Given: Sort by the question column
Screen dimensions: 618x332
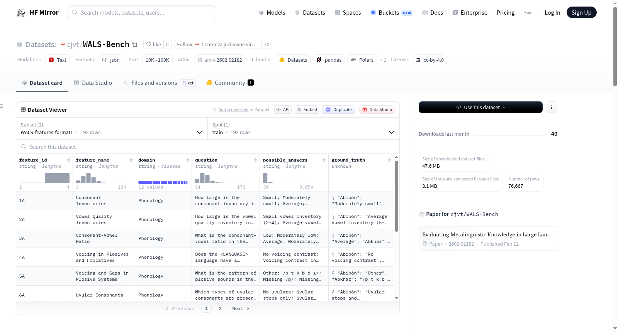Looking at the screenshot, I should click(255, 160).
